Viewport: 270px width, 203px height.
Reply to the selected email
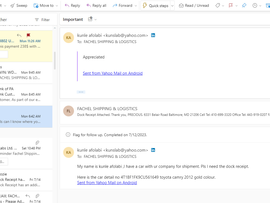tap(72, 5)
